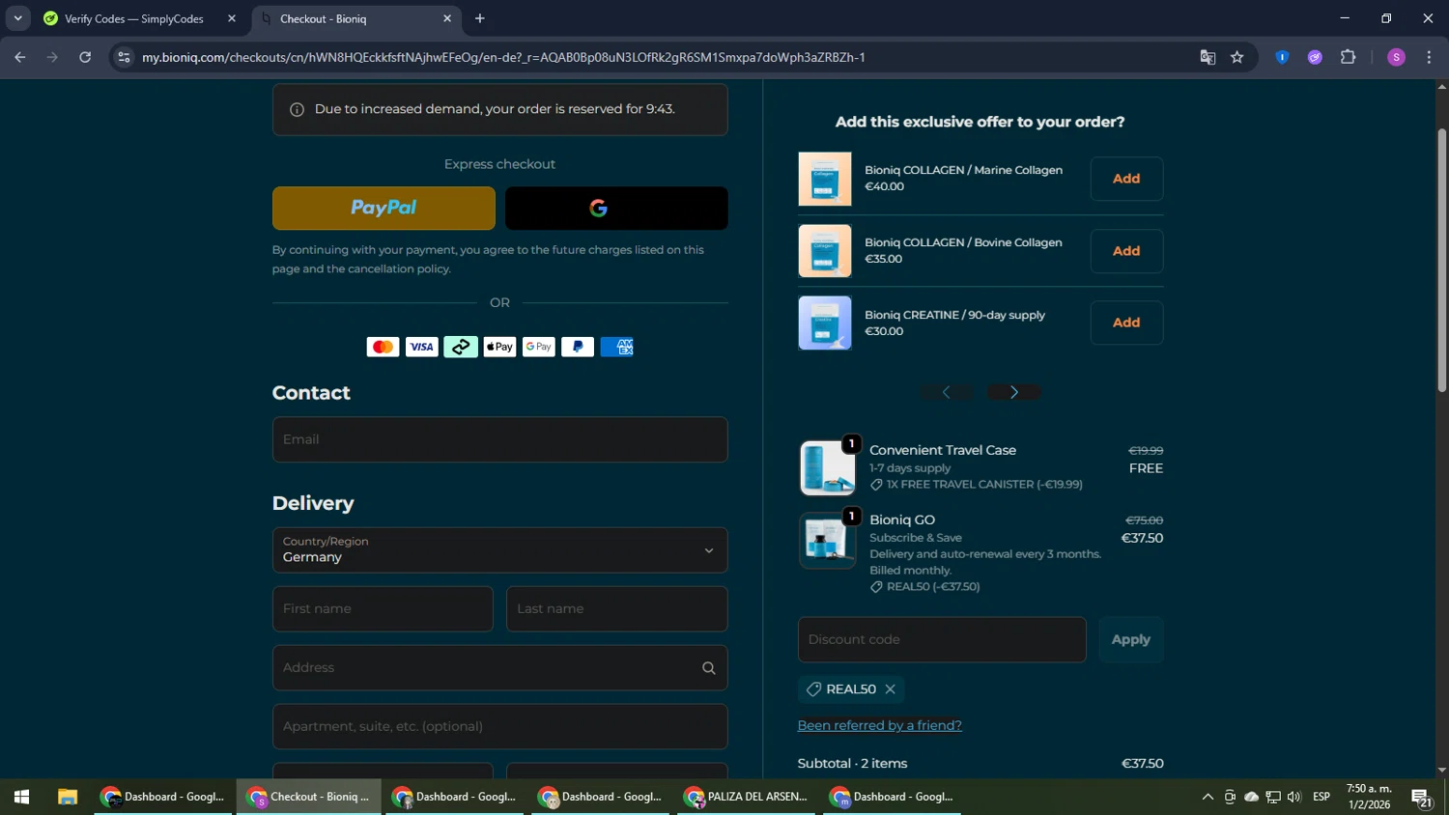Screen dimensions: 1449x815
Task: Add Bioniq CREATINE 90-day supply offer
Action: 1126,323
